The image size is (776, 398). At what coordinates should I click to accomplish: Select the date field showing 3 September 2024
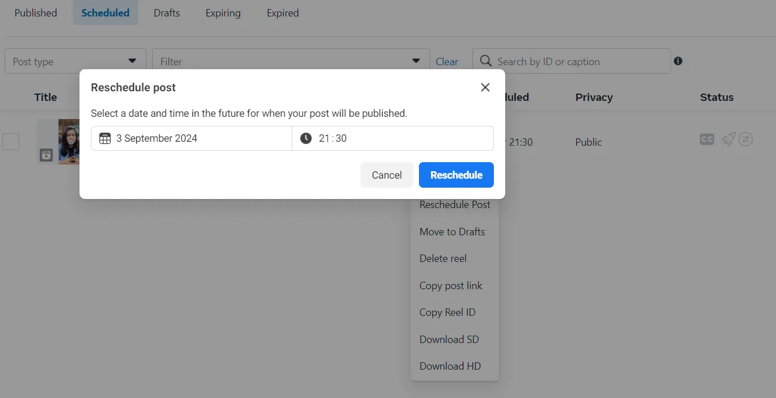tap(191, 138)
